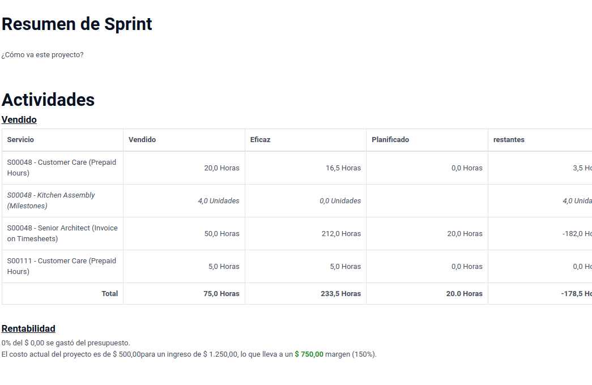The image size is (592, 385).
Task: Click the underlined Vendido section heading
Action: tap(19, 120)
